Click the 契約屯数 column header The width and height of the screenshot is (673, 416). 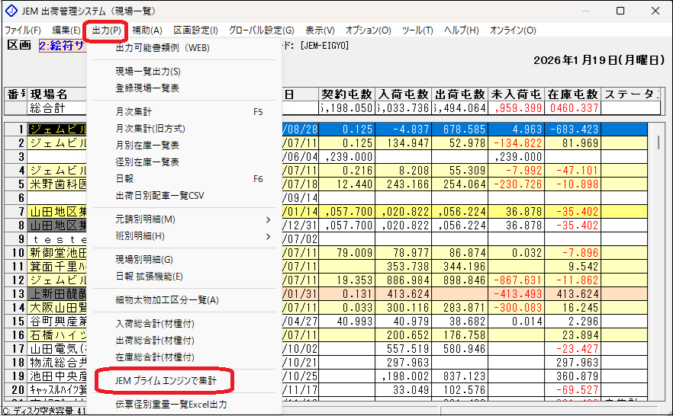348,94
